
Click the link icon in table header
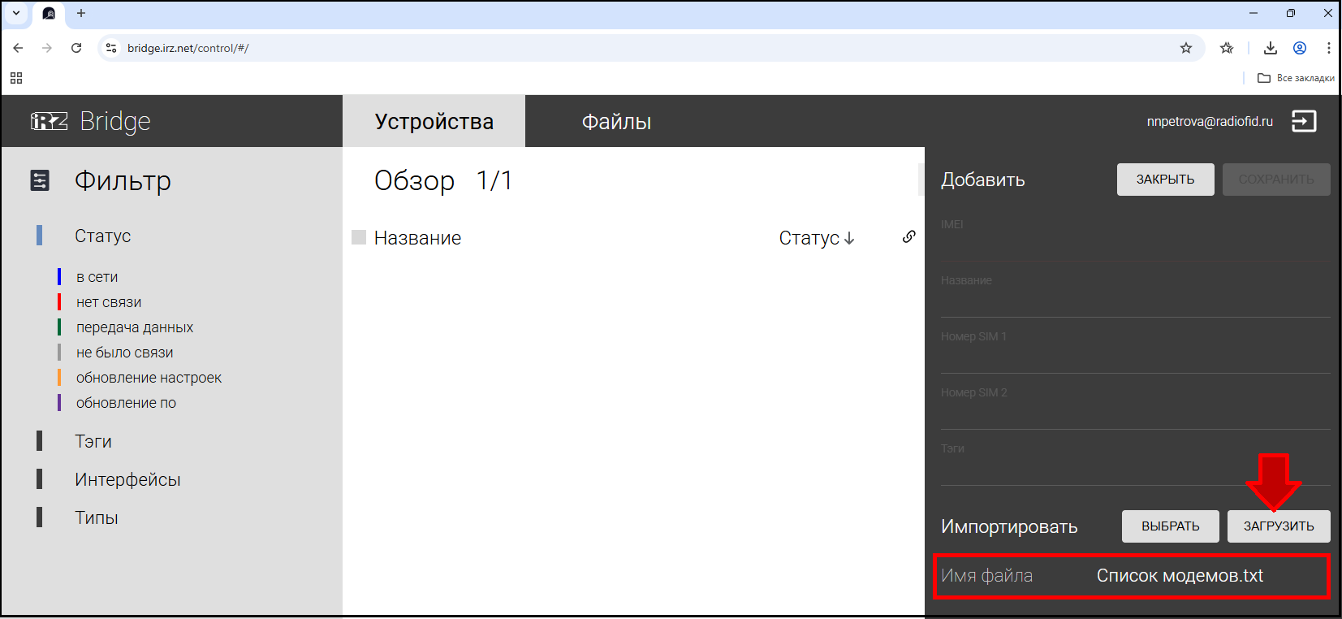pyautogui.click(x=908, y=236)
